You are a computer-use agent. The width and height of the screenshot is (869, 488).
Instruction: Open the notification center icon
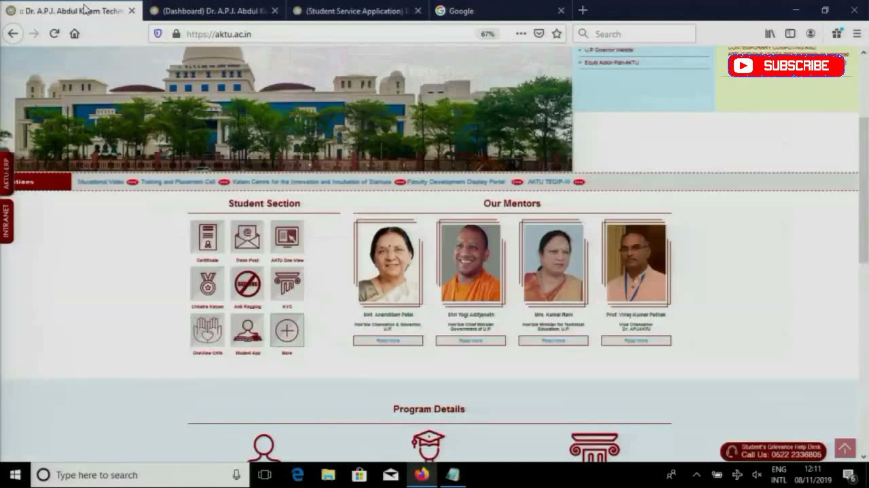coord(849,474)
